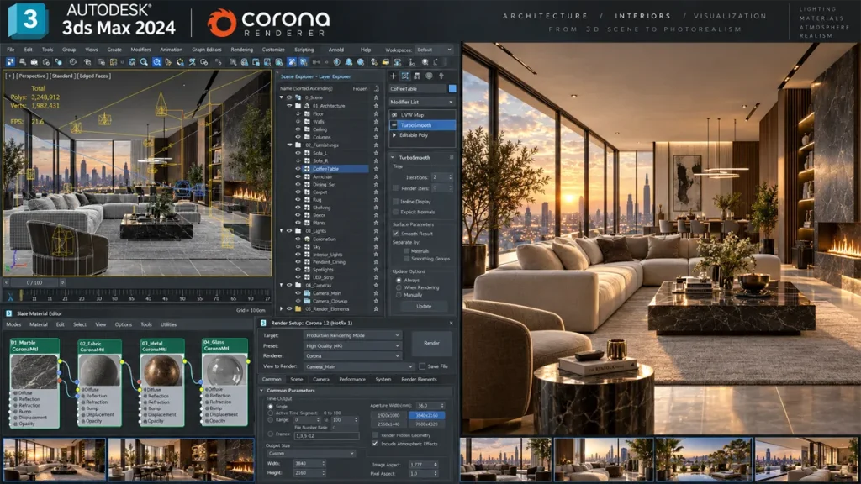Click the Render Setup window's 3ds Max icon
The width and height of the screenshot is (861, 484).
263,324
